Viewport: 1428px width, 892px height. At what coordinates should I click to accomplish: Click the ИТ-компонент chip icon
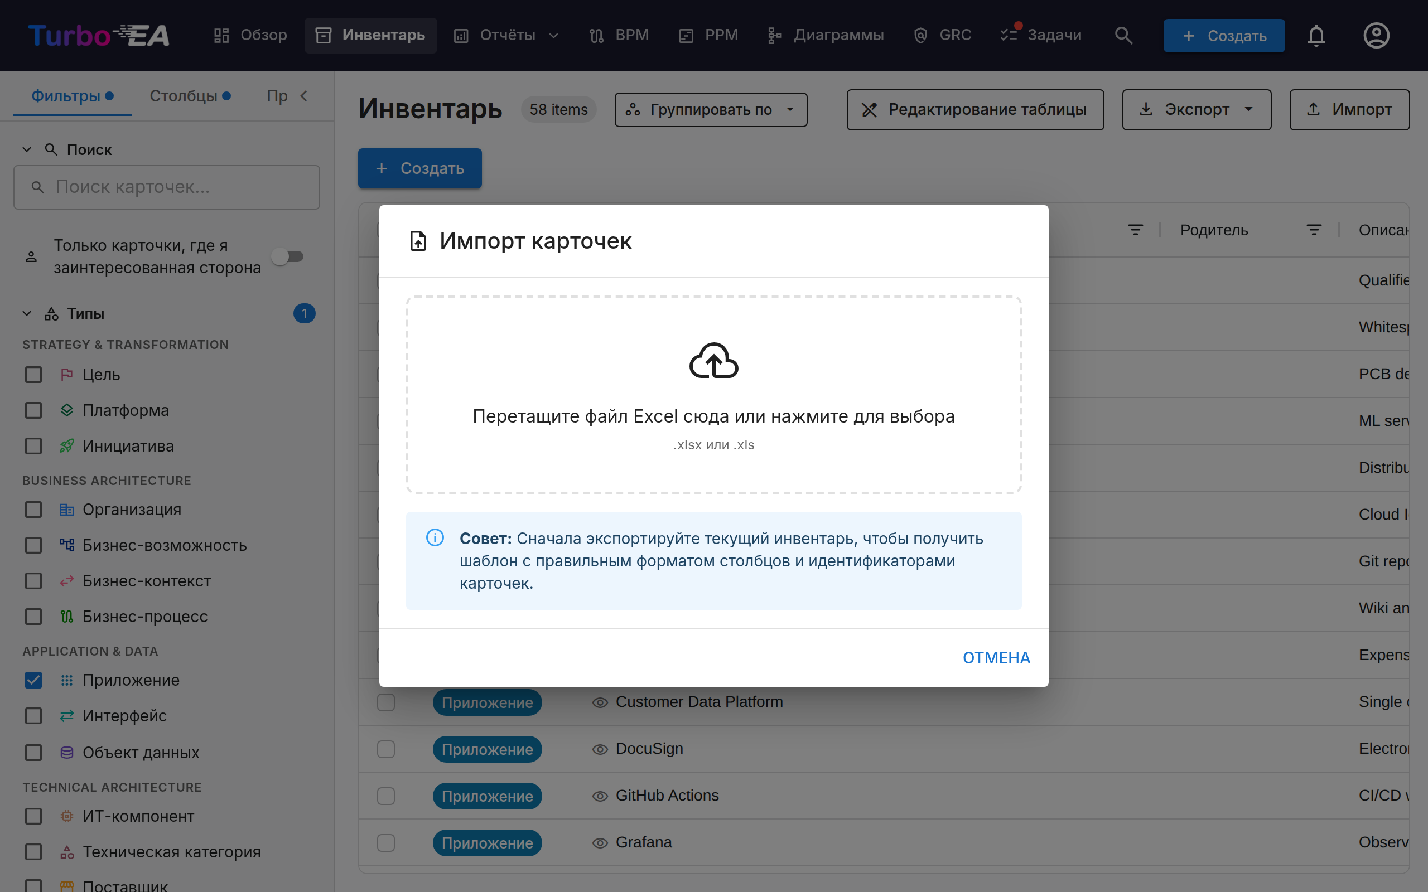pyautogui.click(x=67, y=816)
